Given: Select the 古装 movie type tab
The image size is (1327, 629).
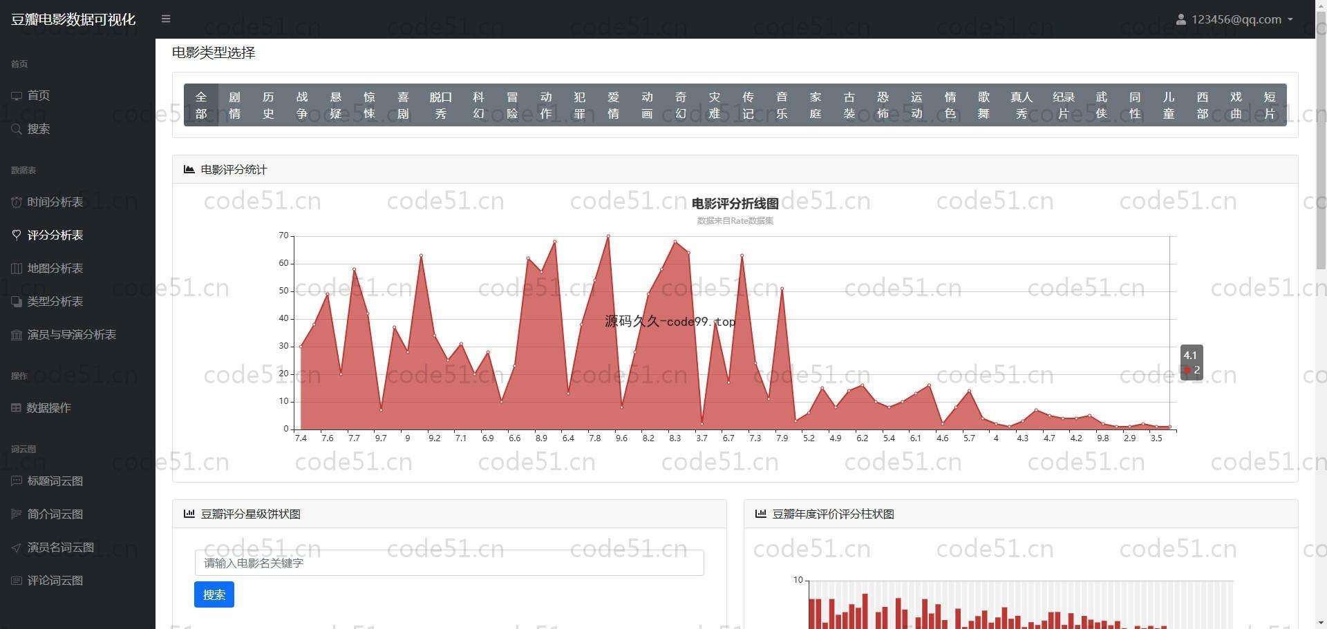Looking at the screenshot, I should (849, 105).
